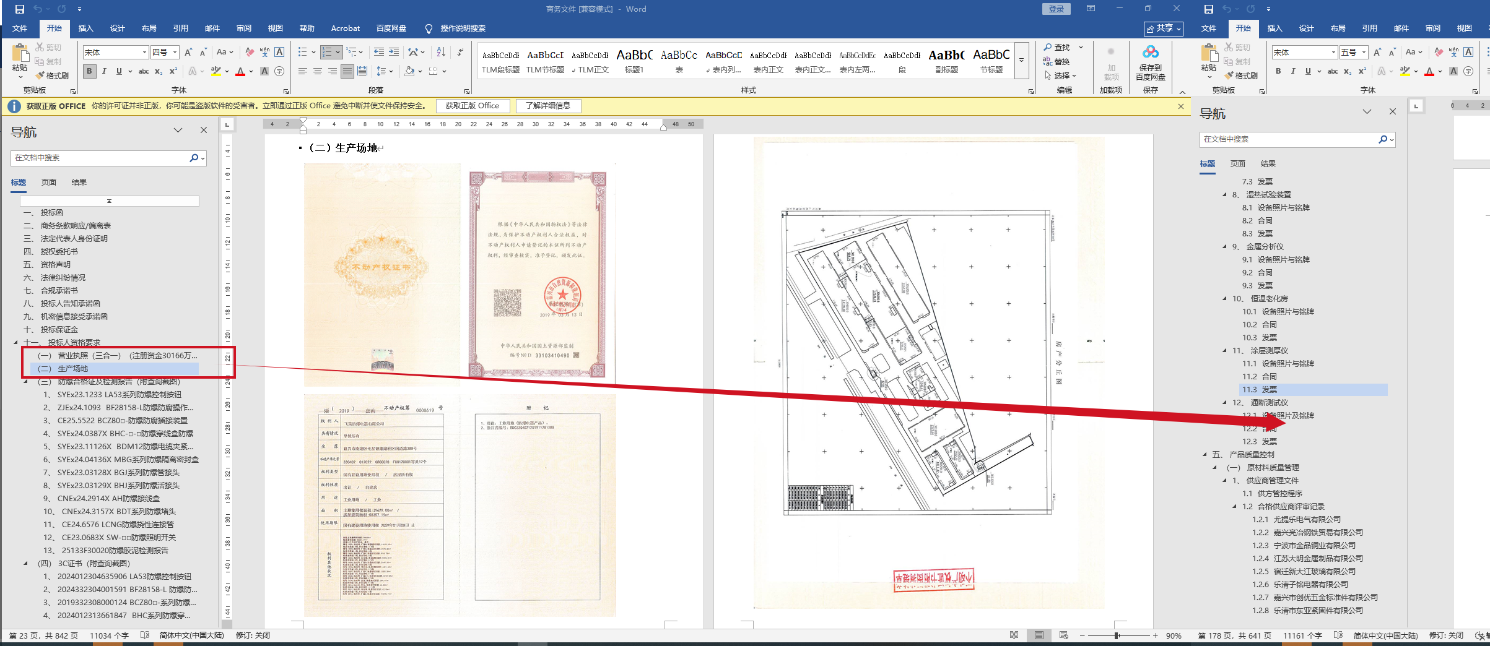This screenshot has height=646, width=1490.
Task: Select 11.3 发票 heading in right navigation
Action: click(1313, 390)
